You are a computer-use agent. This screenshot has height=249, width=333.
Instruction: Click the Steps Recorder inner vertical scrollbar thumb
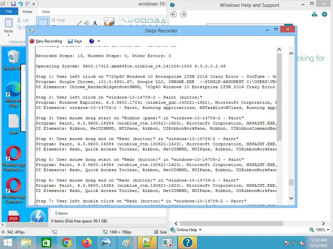(x=279, y=97)
